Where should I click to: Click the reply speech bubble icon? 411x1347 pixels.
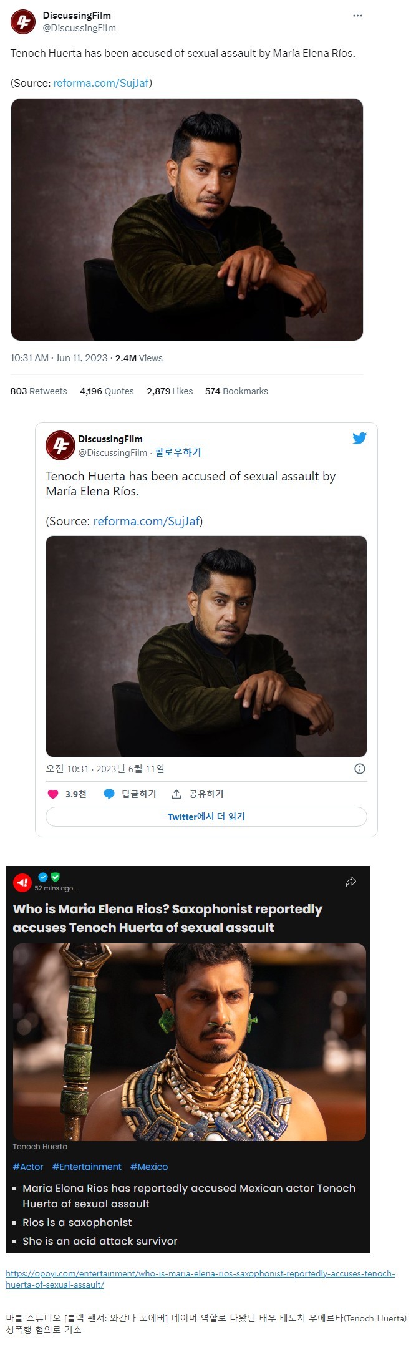[109, 794]
